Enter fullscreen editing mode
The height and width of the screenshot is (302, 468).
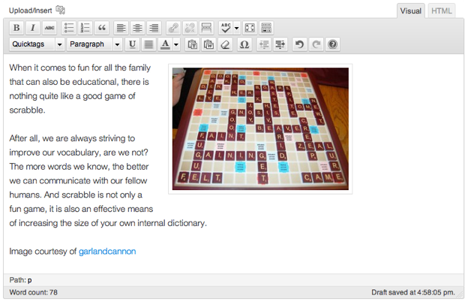[x=250, y=28]
